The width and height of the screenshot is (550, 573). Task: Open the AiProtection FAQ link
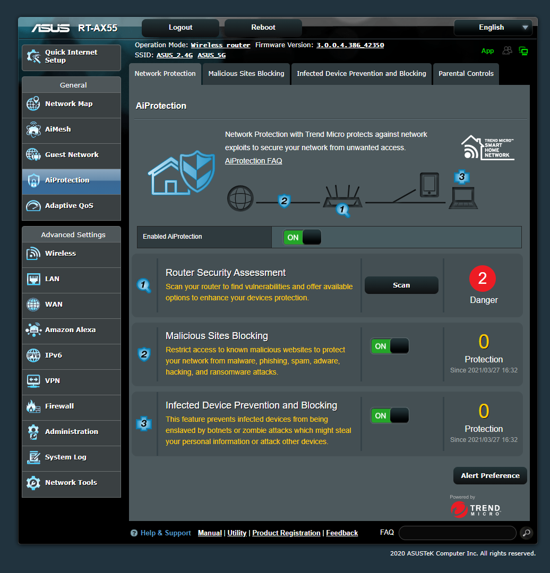click(x=253, y=161)
